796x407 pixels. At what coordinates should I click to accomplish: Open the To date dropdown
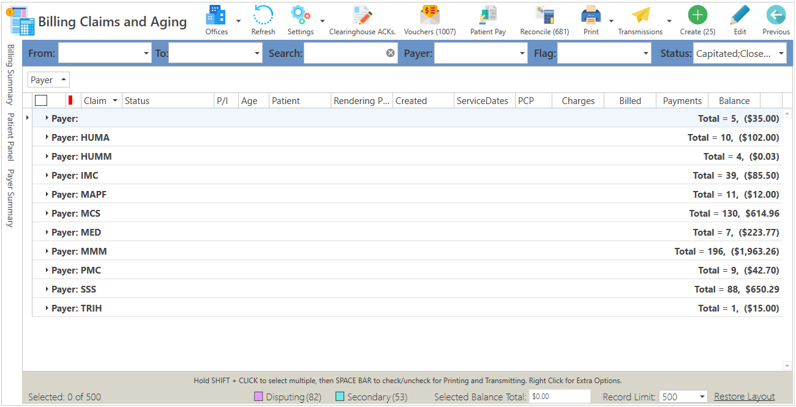pyautogui.click(x=257, y=53)
